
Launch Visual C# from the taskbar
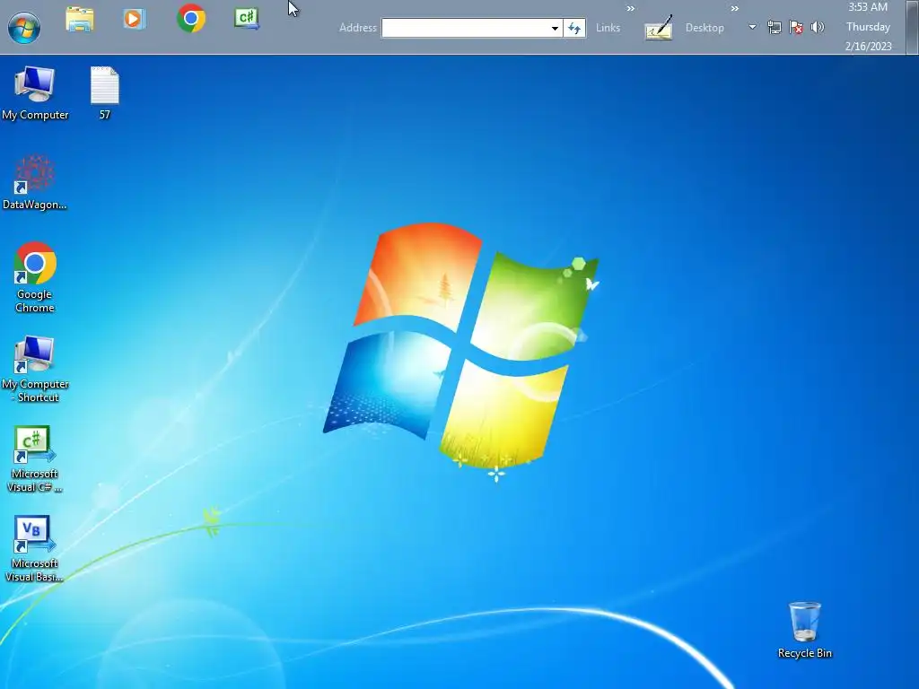click(247, 18)
